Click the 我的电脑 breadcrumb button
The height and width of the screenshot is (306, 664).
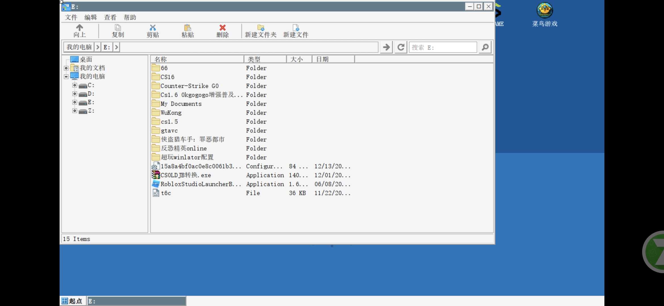79,47
